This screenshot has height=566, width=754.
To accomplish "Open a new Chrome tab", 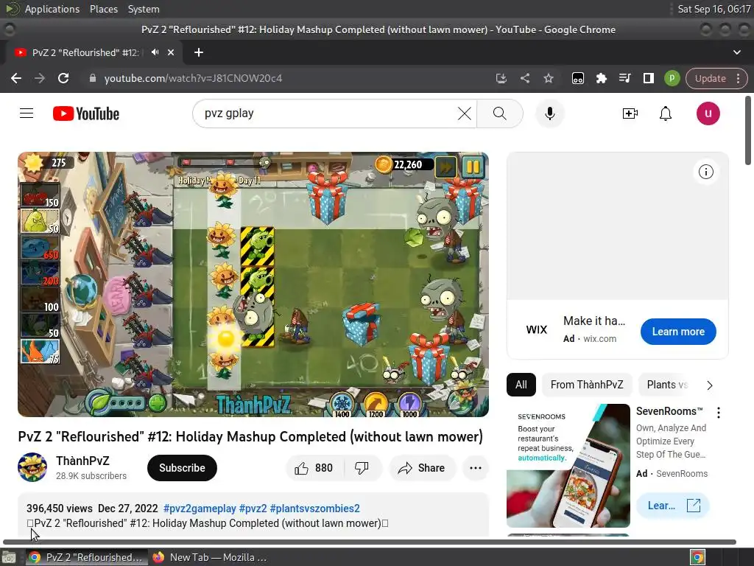I will [199, 52].
